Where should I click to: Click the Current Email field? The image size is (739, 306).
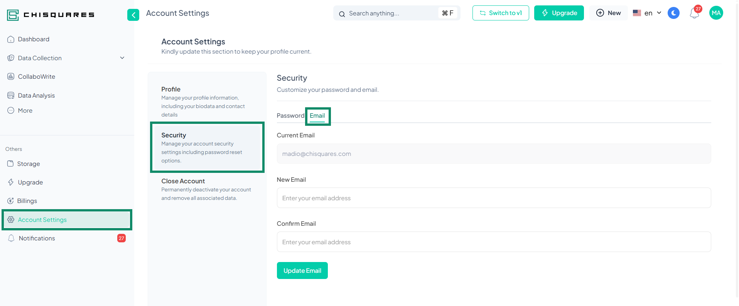pyautogui.click(x=494, y=154)
